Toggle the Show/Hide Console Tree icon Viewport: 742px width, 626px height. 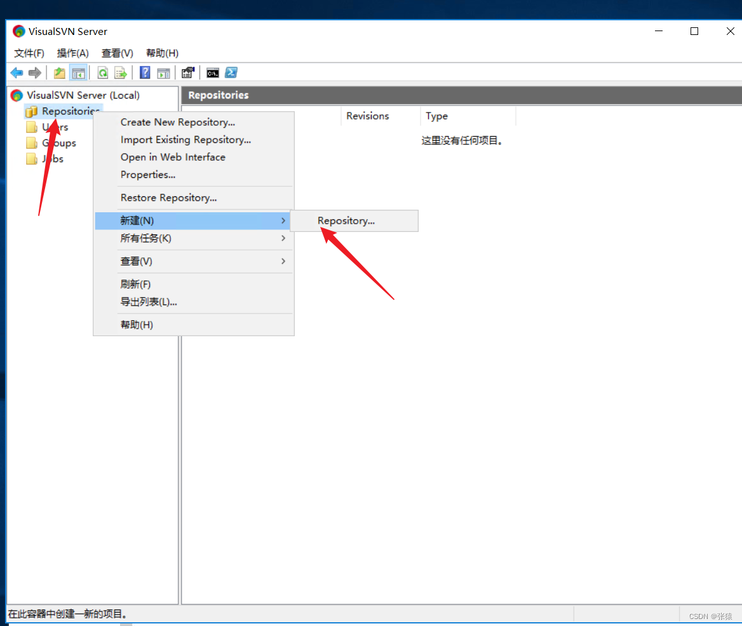point(78,73)
